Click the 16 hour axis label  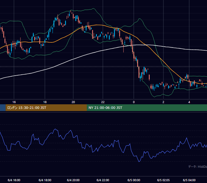tap(14, 102)
